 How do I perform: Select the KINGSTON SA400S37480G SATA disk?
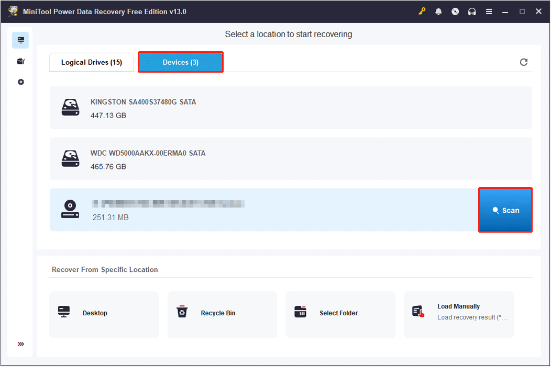[x=291, y=108]
